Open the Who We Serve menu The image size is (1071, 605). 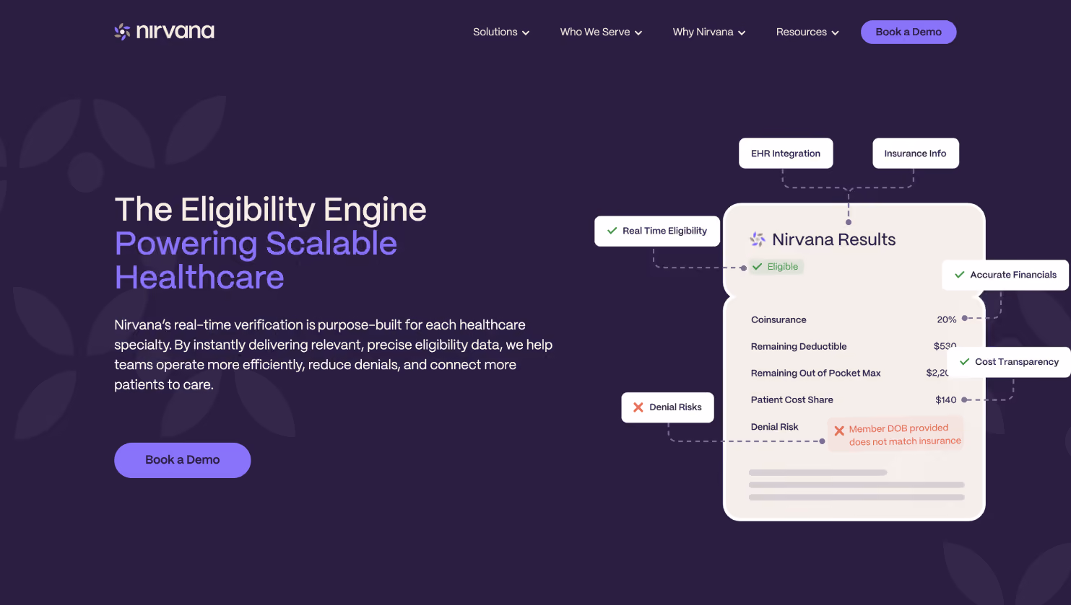point(601,32)
